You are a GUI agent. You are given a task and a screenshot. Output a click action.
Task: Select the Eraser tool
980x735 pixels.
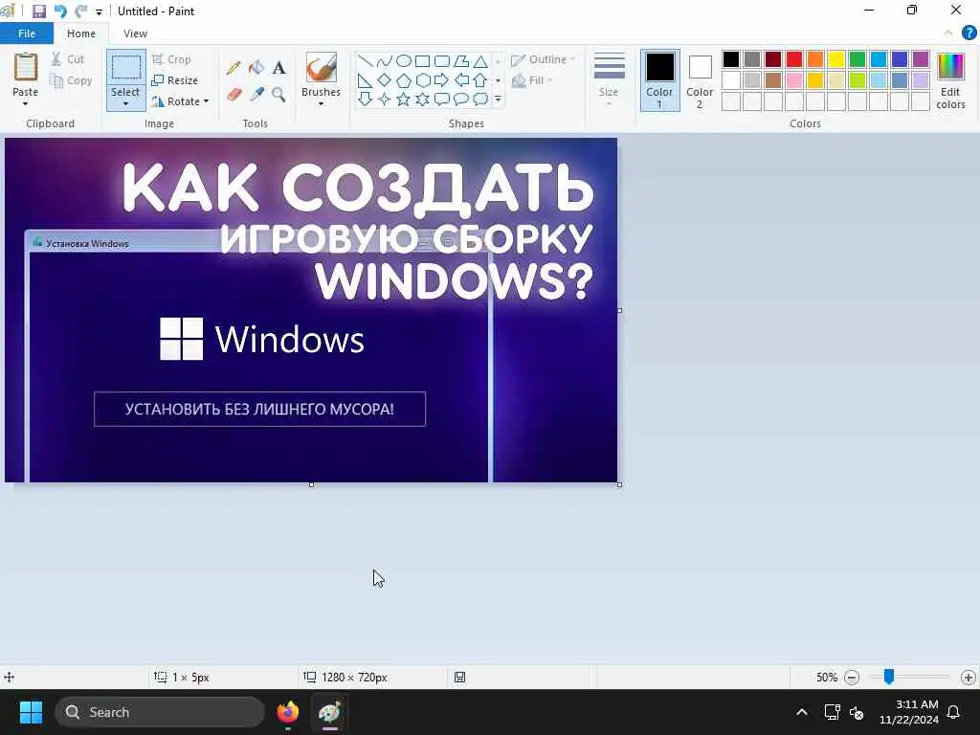234,95
